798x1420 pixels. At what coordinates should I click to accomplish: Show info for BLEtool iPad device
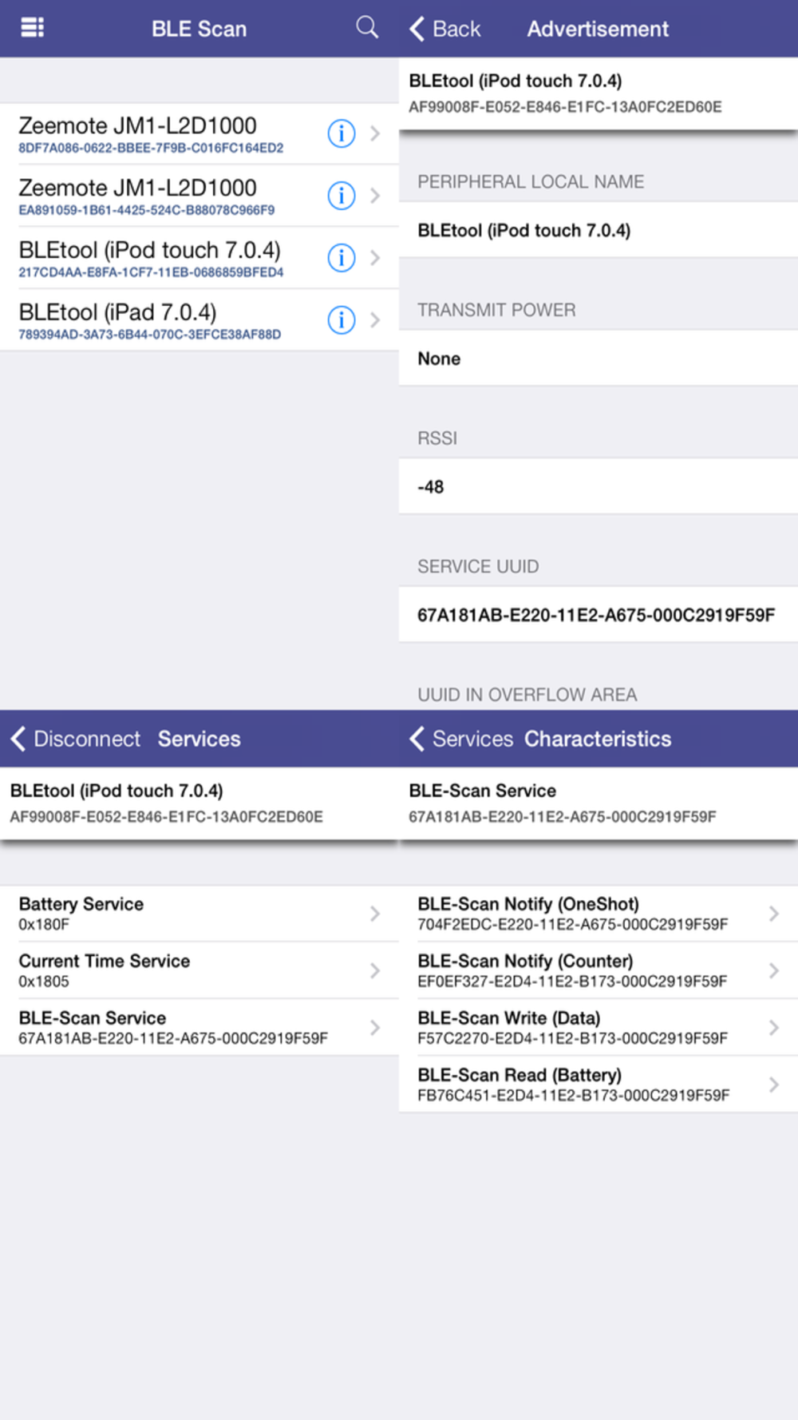click(342, 320)
